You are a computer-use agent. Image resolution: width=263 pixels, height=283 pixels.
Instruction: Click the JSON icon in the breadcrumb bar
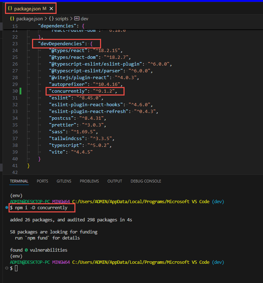pyautogui.click(x=12, y=19)
